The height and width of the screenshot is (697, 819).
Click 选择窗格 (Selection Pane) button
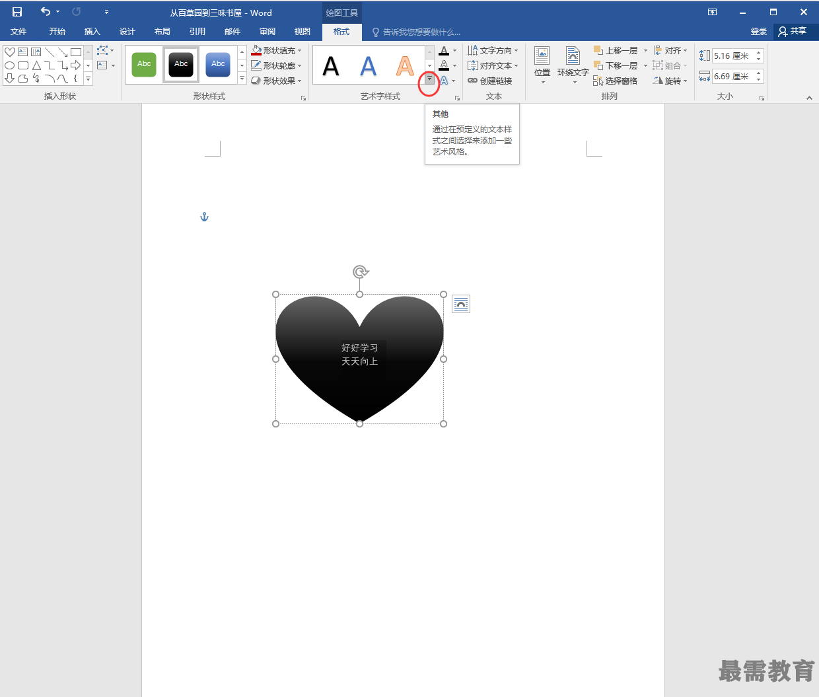(x=616, y=81)
